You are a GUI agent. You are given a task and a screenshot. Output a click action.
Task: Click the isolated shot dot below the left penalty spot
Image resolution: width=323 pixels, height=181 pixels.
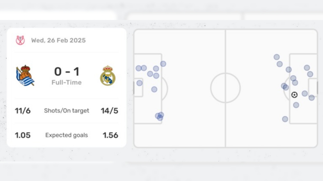click(154, 89)
